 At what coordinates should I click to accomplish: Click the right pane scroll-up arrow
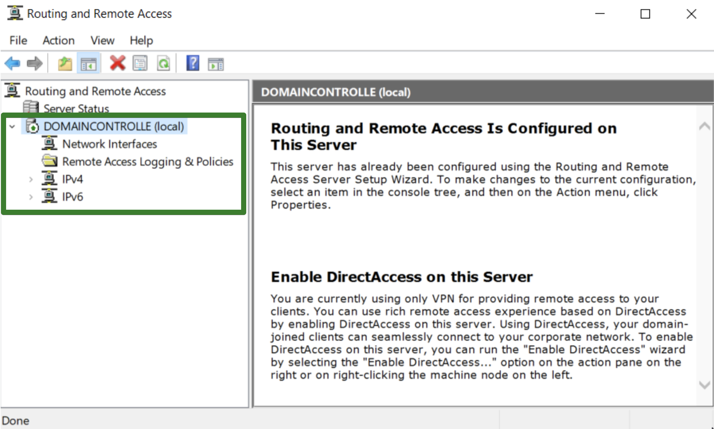click(705, 126)
